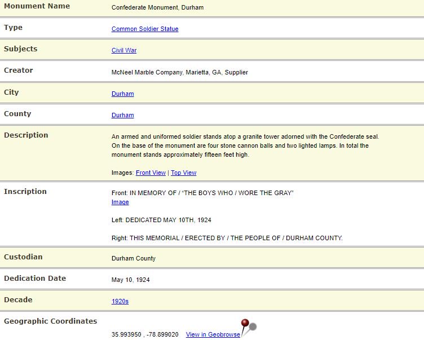This screenshot has width=424, height=340.
Task: Open View in Geobrowse link
Action: [x=213, y=334]
